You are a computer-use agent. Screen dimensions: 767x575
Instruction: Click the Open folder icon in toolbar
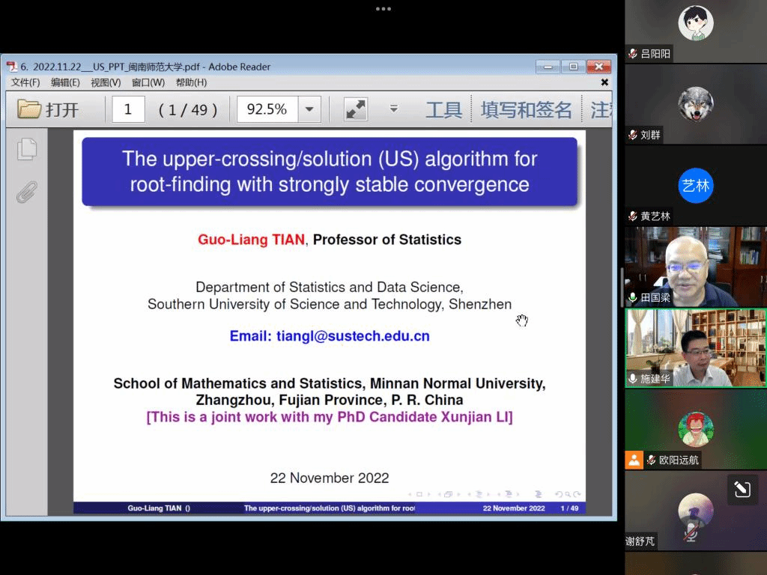[29, 109]
